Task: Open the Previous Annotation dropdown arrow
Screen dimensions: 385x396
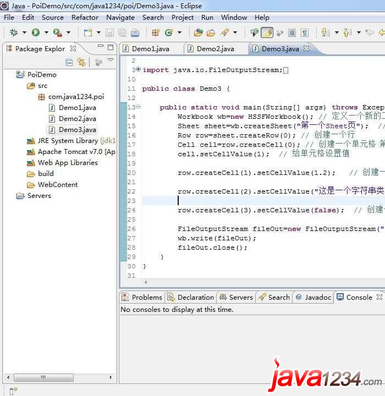Action: pyautogui.click(x=359, y=32)
